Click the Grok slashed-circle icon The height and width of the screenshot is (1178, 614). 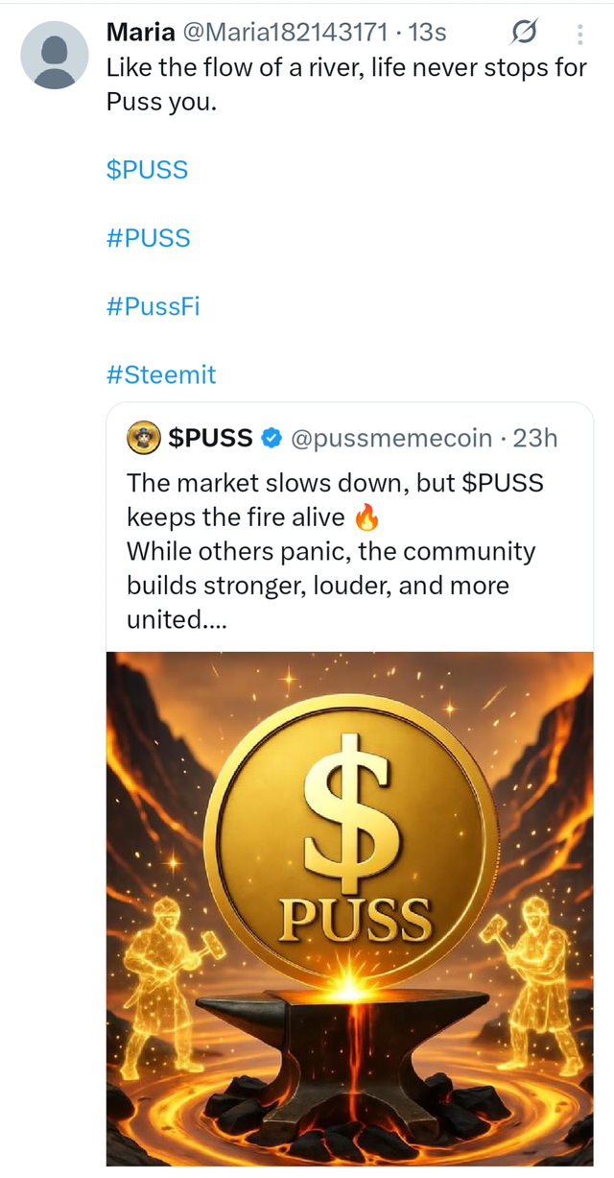524,35
